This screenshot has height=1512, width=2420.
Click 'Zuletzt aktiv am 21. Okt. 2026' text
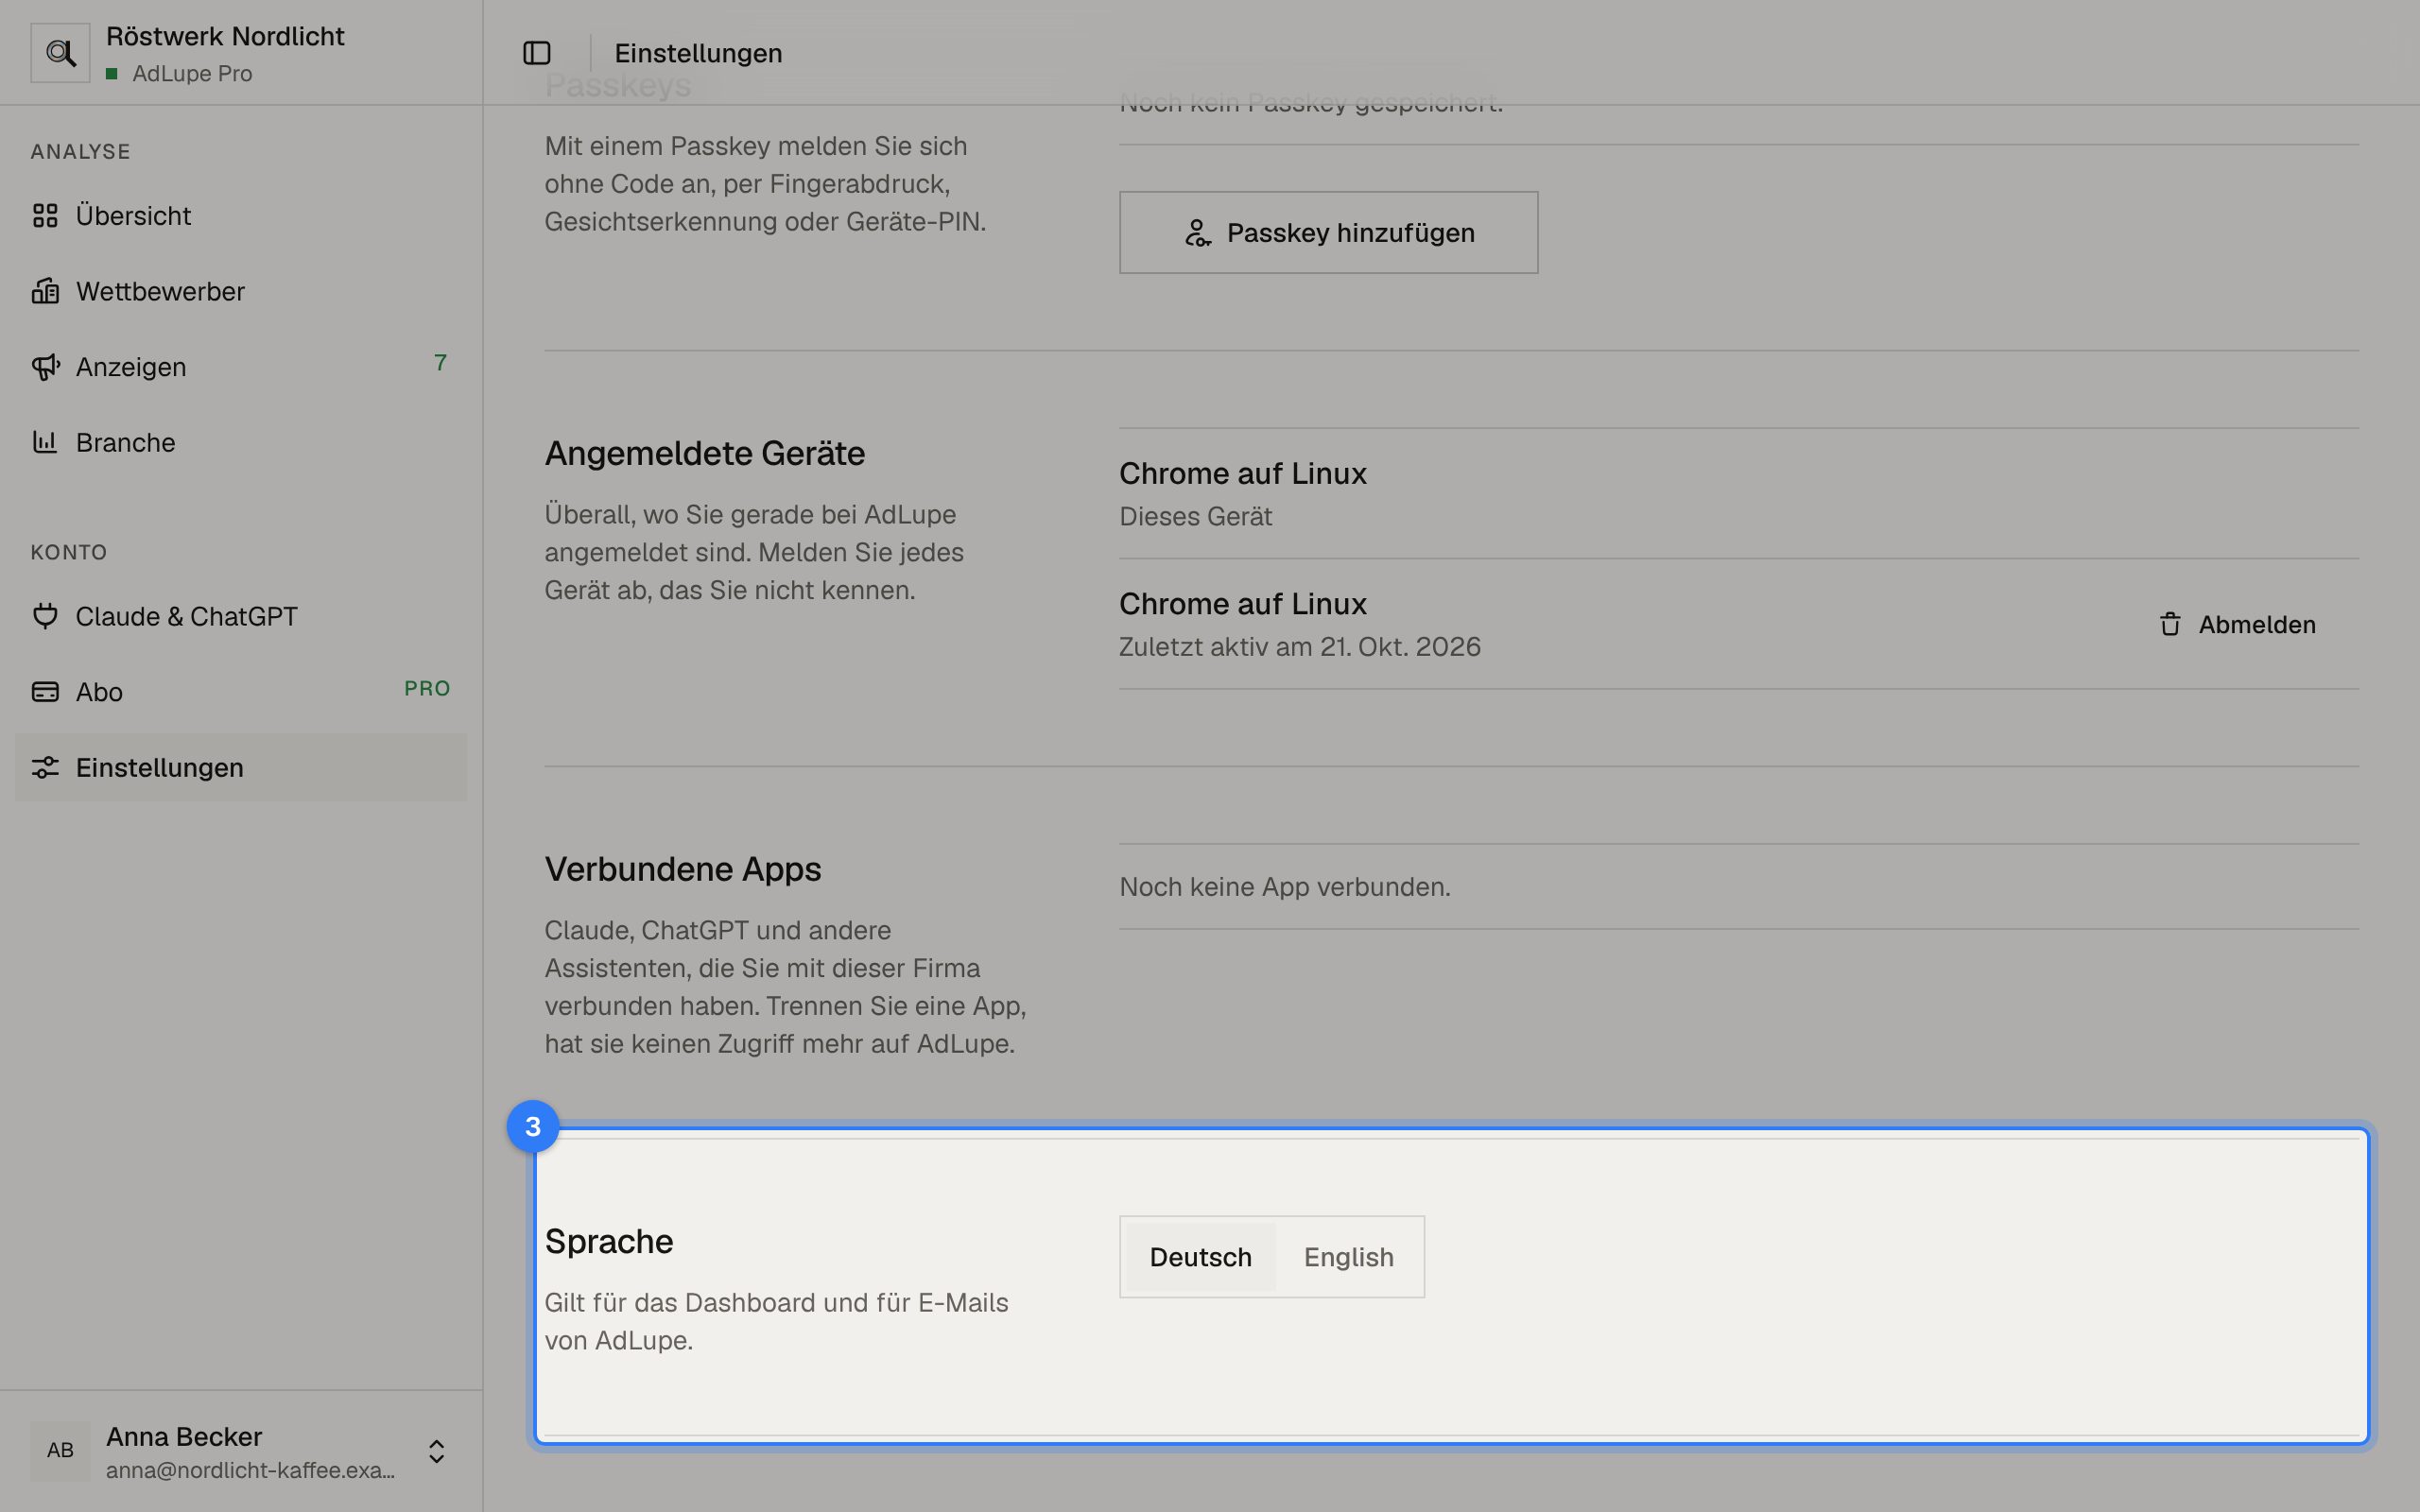tap(1299, 647)
